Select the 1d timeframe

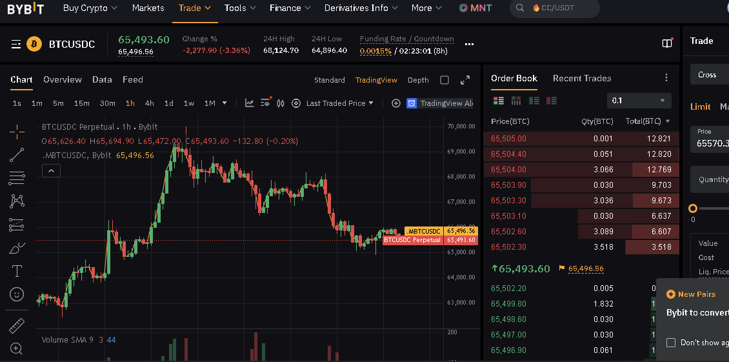(169, 103)
